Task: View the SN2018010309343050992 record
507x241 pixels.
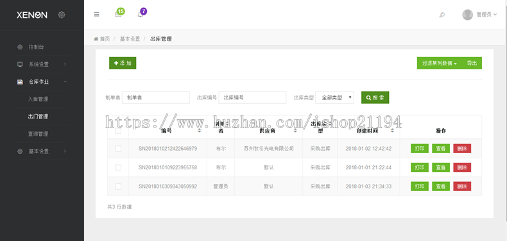Action: click(441, 187)
